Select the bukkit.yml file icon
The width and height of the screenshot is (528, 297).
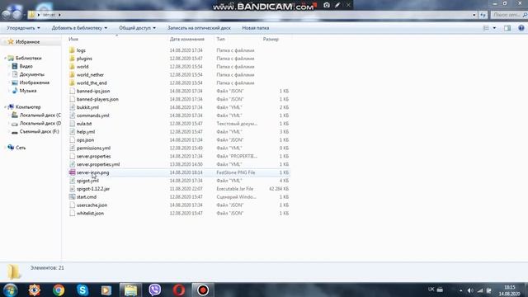[72, 107]
